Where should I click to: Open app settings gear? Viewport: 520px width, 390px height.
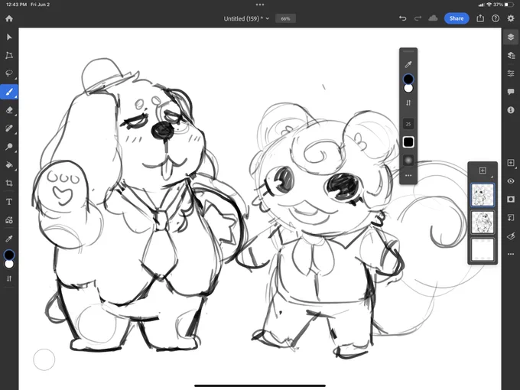[511, 18]
